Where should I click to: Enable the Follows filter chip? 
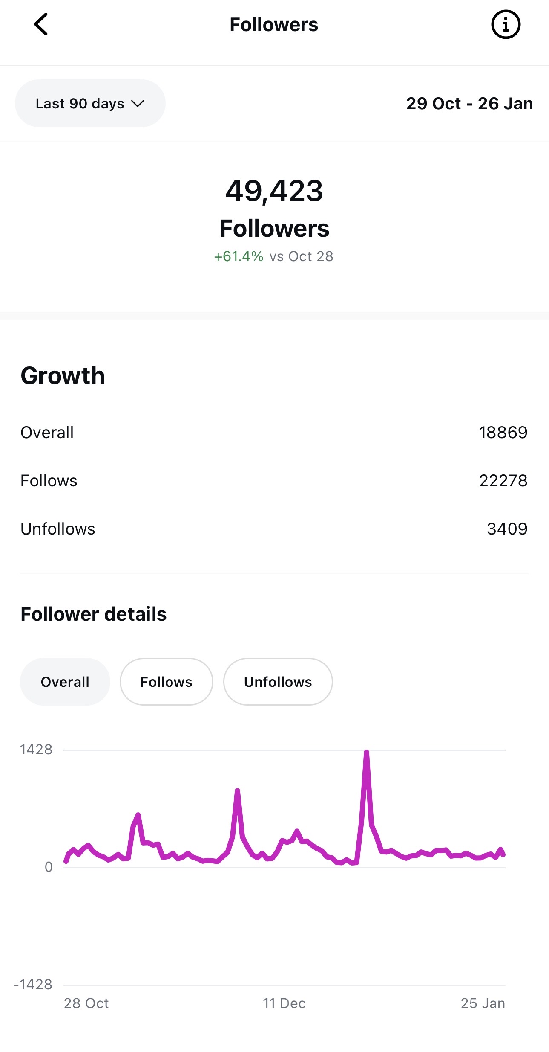click(166, 681)
